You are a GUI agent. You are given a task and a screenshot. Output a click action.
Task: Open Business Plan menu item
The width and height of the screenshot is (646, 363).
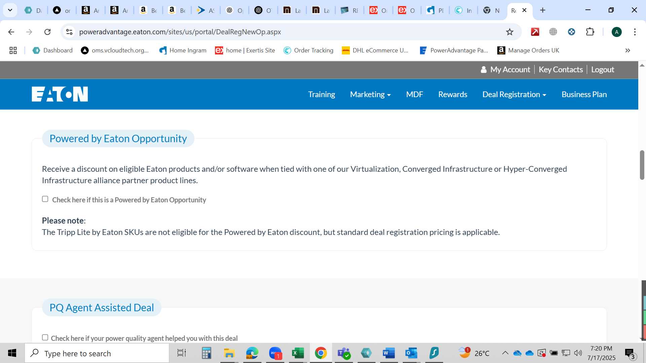click(x=584, y=94)
